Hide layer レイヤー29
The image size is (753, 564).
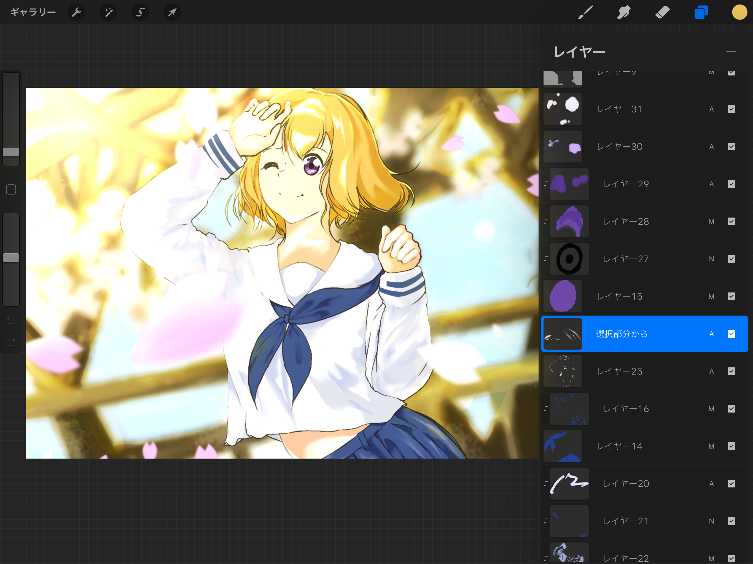coord(731,184)
